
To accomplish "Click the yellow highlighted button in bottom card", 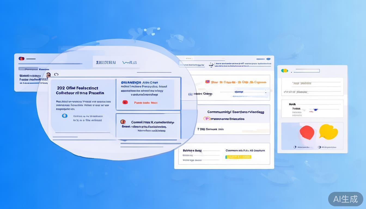I will point(238,157).
